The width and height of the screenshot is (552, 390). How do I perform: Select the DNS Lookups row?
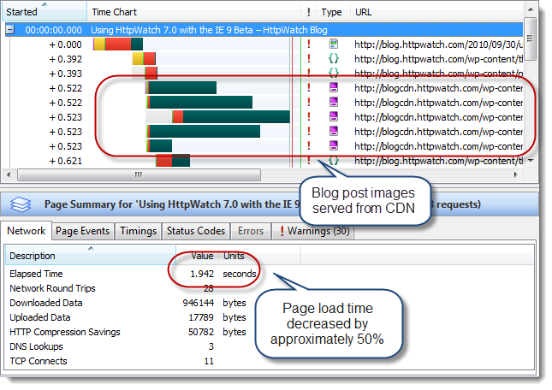click(270, 346)
